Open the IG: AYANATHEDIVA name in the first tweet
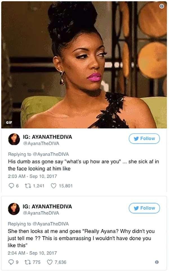This screenshot has height=272, width=169. (48, 137)
